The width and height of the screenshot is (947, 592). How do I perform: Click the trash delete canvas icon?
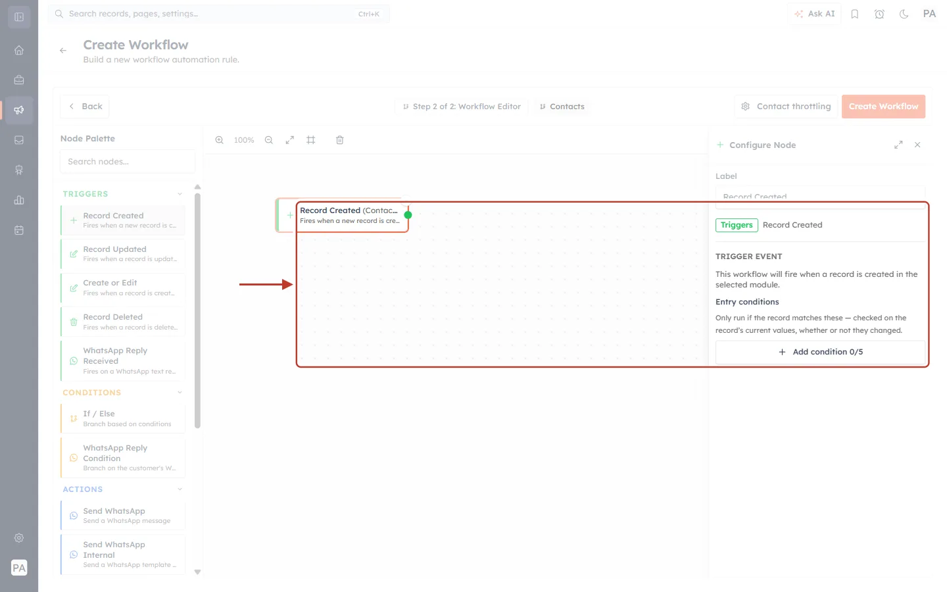[340, 140]
